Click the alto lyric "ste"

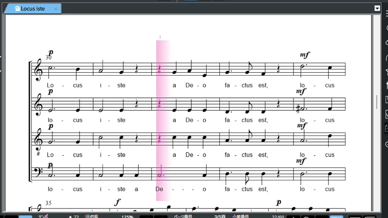(121, 120)
